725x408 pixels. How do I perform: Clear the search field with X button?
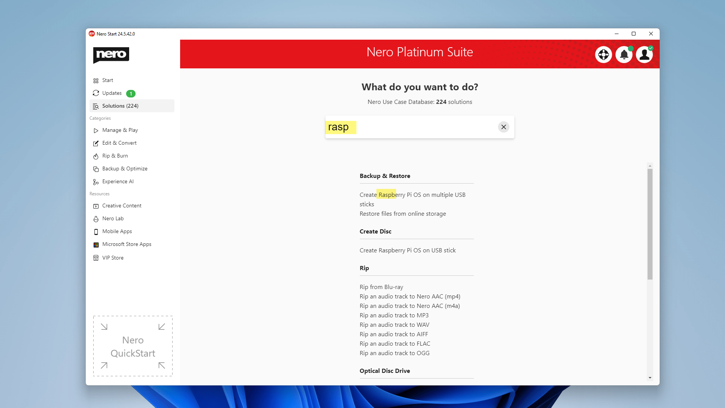click(503, 127)
